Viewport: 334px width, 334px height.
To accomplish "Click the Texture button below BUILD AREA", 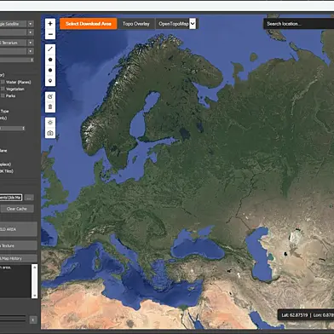I will (x=19, y=245).
